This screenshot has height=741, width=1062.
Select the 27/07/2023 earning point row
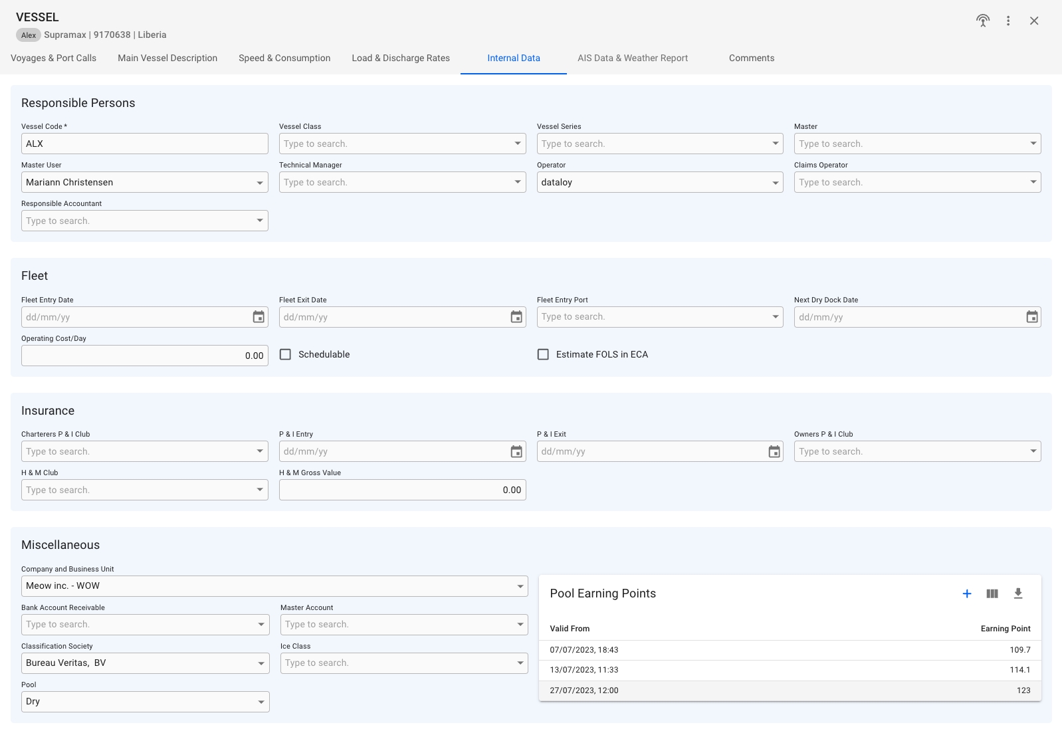[790, 690]
